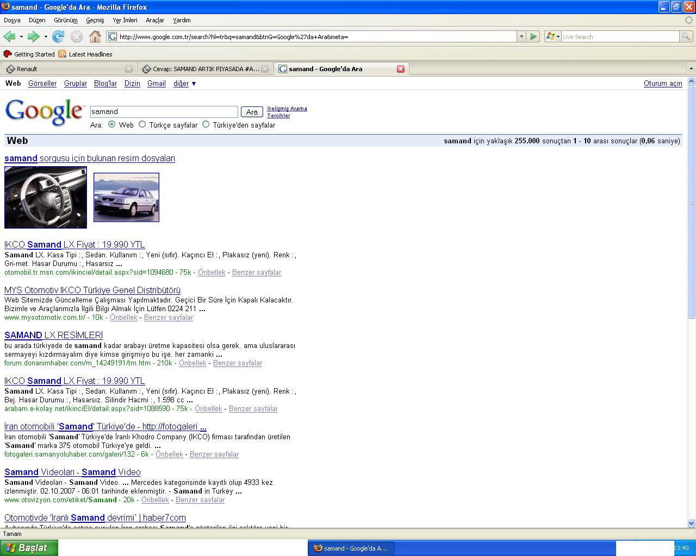Click the Ara search button
The height and width of the screenshot is (556, 696).
click(x=252, y=112)
